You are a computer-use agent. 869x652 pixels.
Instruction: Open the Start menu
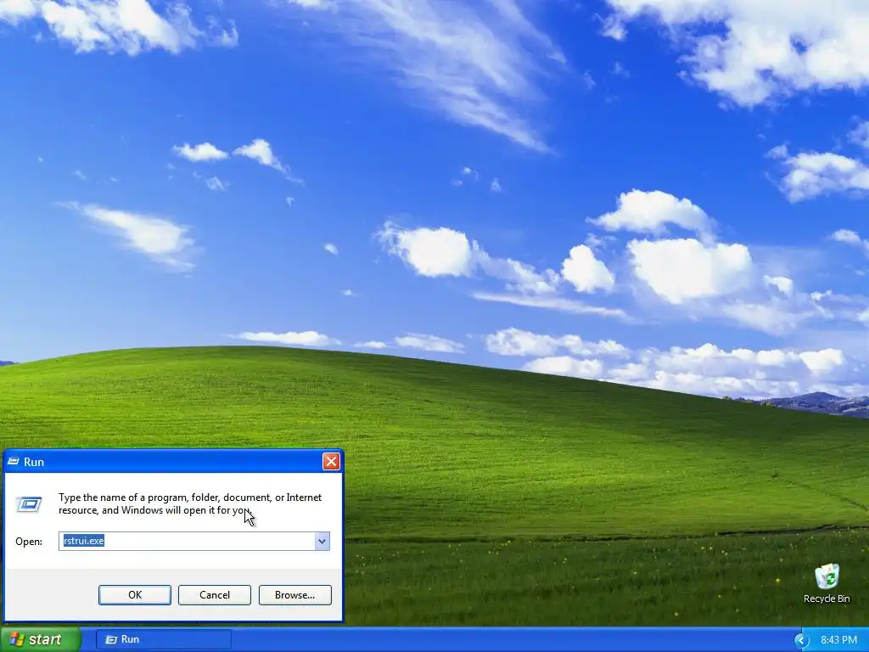click(40, 639)
